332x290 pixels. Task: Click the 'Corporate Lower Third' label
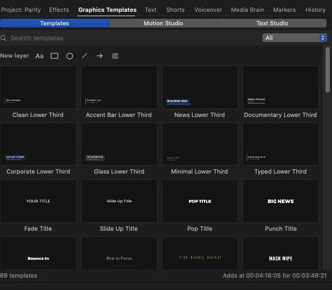coord(38,171)
